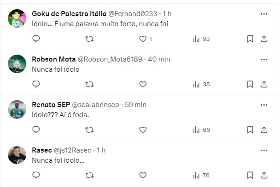Open more options menu on Rasec's tweet
The image size is (280, 187).
click(x=264, y=150)
